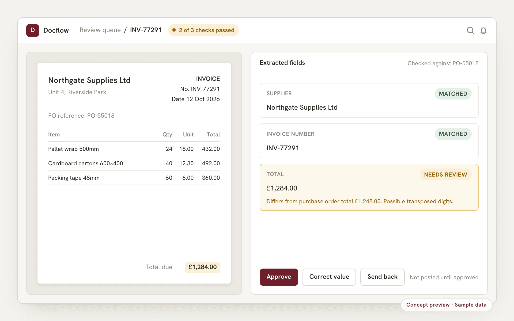Click the Unit column header
Image resolution: width=514 pixels, height=321 pixels.
point(188,135)
